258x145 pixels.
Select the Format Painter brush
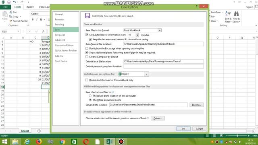point(11,21)
